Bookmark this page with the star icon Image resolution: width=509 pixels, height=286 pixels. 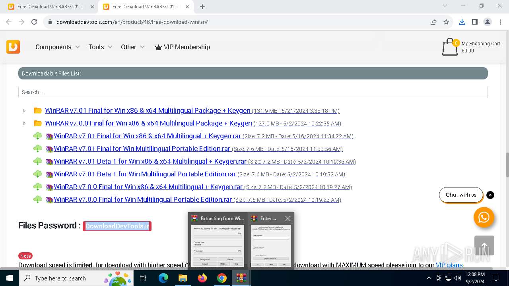tap(446, 22)
